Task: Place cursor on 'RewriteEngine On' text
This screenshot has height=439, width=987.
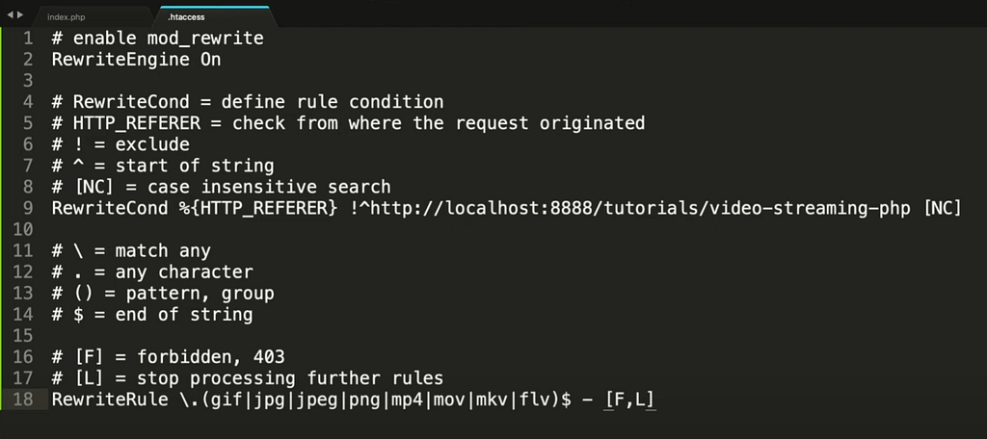Action: [x=136, y=60]
